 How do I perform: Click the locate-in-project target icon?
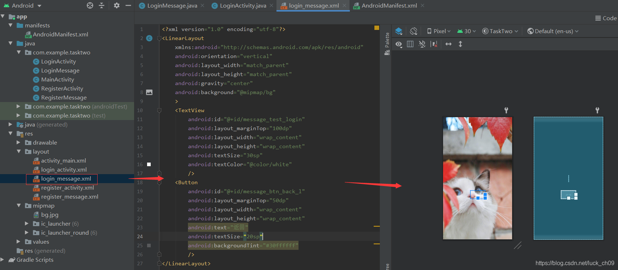(x=90, y=5)
